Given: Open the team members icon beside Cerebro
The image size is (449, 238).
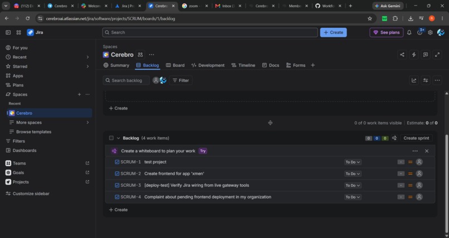Looking at the screenshot, I should pyautogui.click(x=140, y=54).
